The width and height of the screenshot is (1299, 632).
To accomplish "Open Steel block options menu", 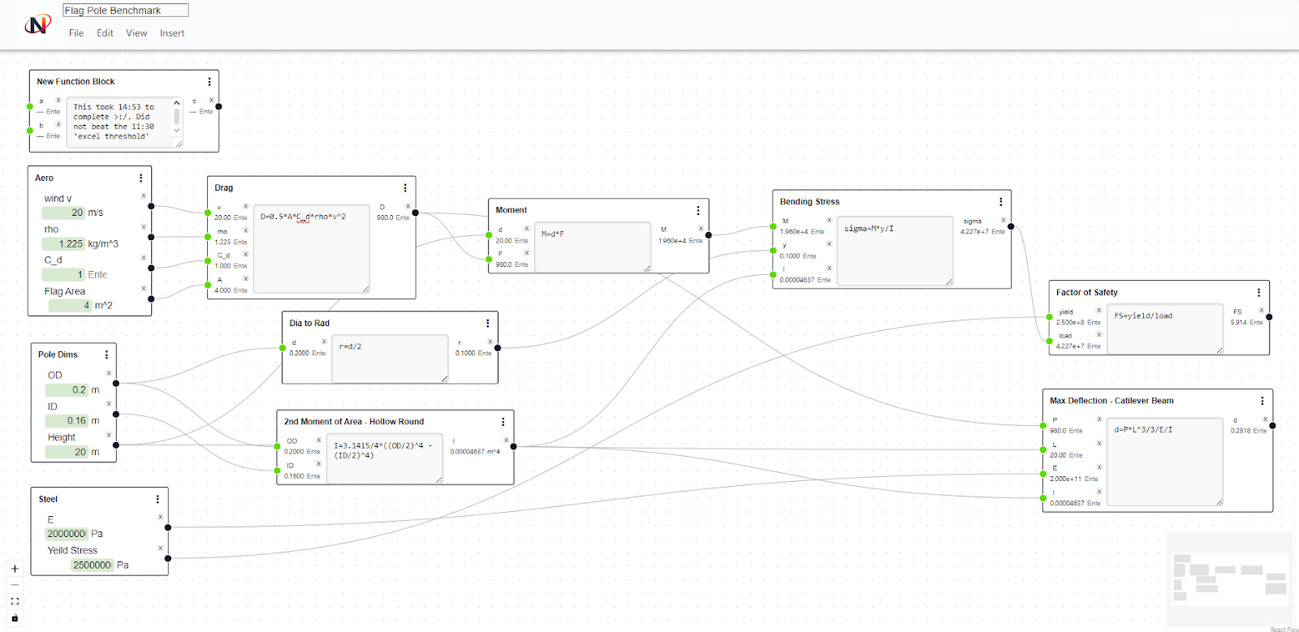I will pos(158,499).
